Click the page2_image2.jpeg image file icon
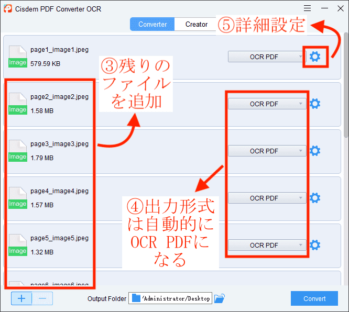The height and width of the screenshot is (312, 349). click(18, 104)
